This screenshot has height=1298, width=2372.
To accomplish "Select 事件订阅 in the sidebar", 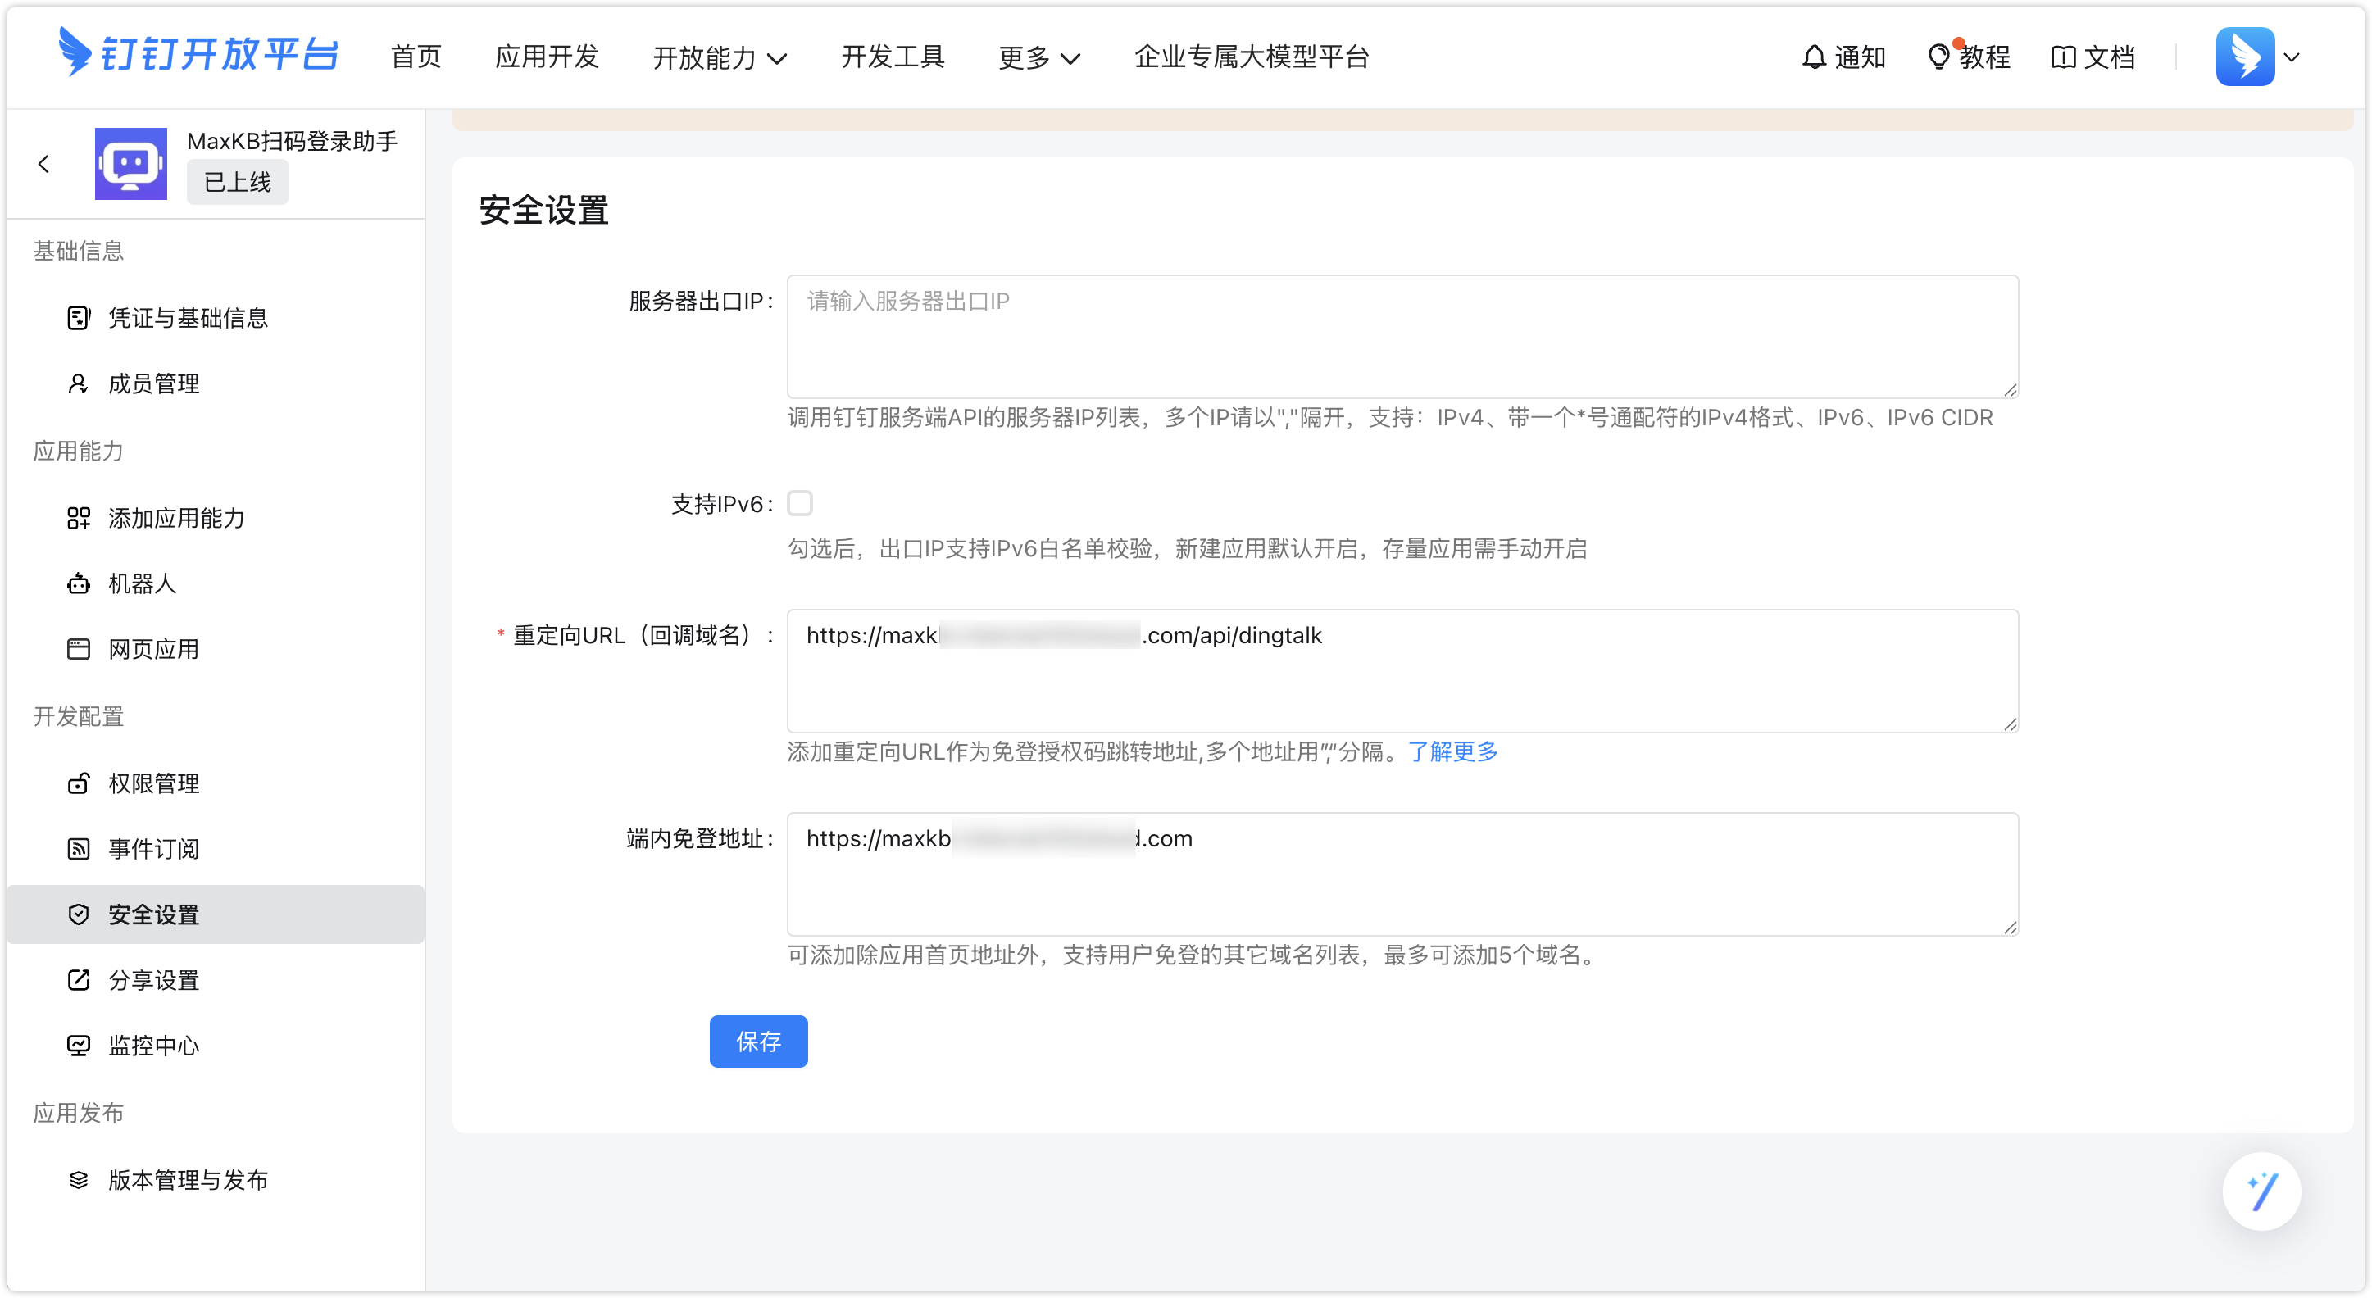I will click(152, 849).
